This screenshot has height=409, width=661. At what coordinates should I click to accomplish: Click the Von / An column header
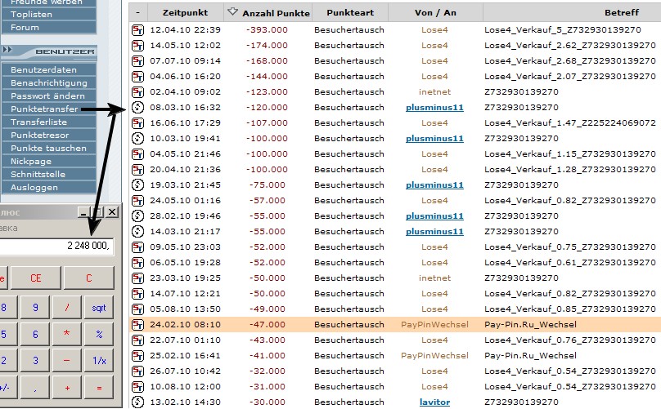pos(434,13)
